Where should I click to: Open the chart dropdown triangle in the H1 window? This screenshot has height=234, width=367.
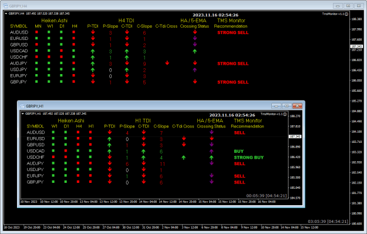[x=23, y=113]
